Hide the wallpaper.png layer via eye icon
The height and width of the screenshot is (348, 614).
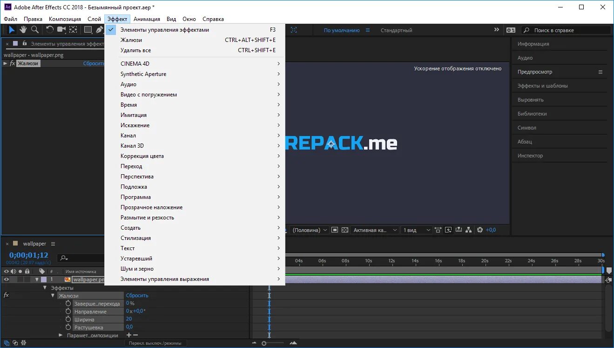(7, 280)
